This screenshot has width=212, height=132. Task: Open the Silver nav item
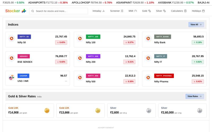tap(161, 11)
